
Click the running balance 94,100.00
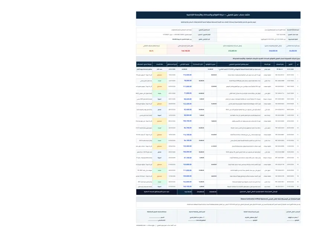point(188,140)
